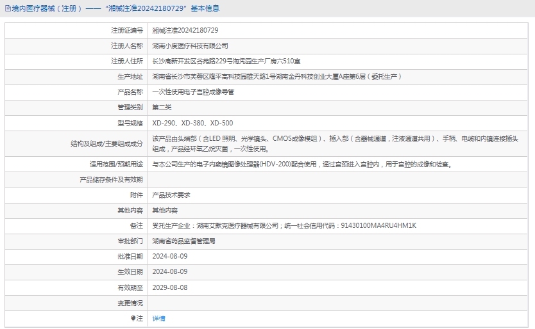The width and height of the screenshot is (535, 329).
Task: Select product name 一次性使用电子宫腔成像导管
Action: click(x=193, y=92)
